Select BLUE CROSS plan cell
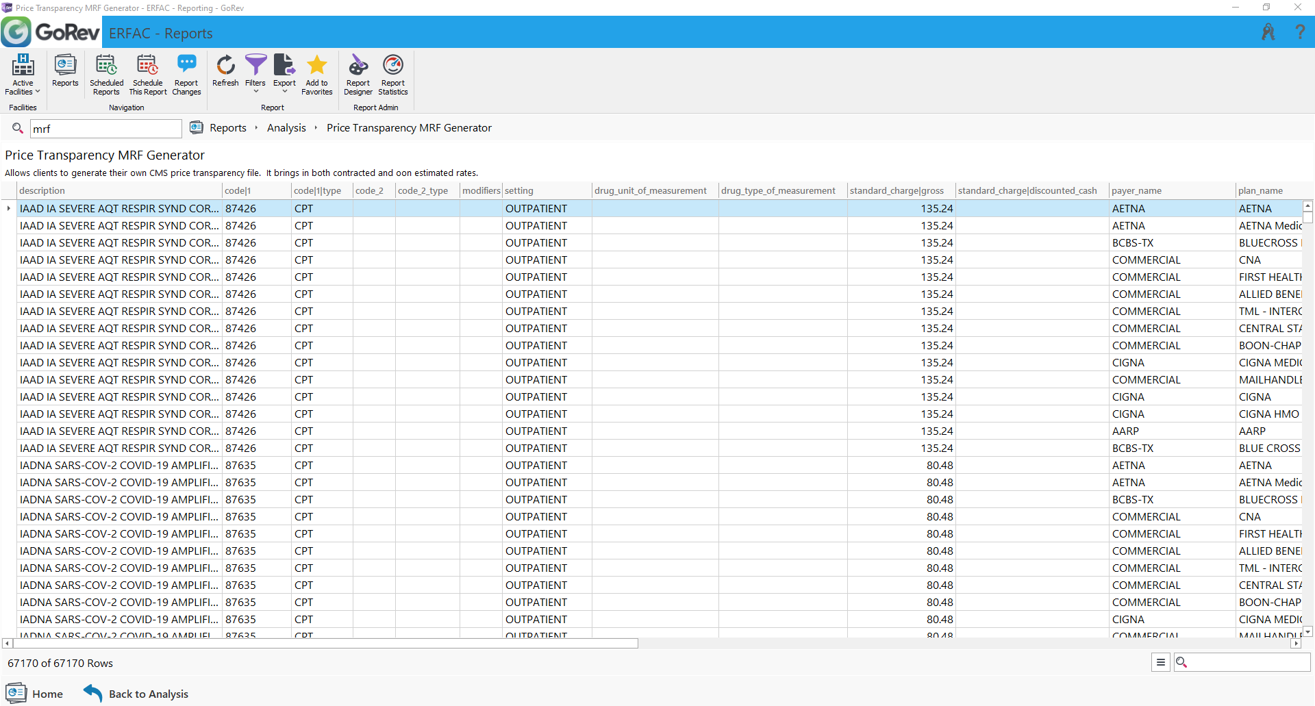The height and width of the screenshot is (706, 1315). tap(1269, 448)
